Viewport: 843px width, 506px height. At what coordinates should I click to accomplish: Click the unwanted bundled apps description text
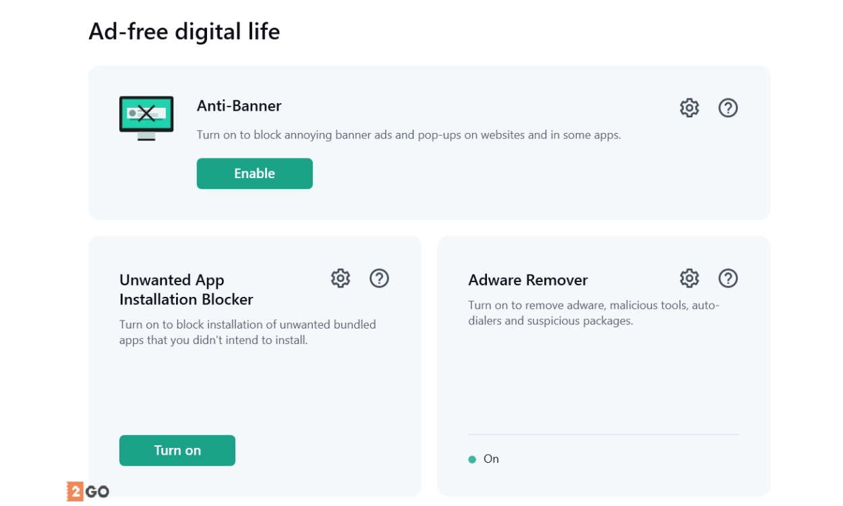247,332
